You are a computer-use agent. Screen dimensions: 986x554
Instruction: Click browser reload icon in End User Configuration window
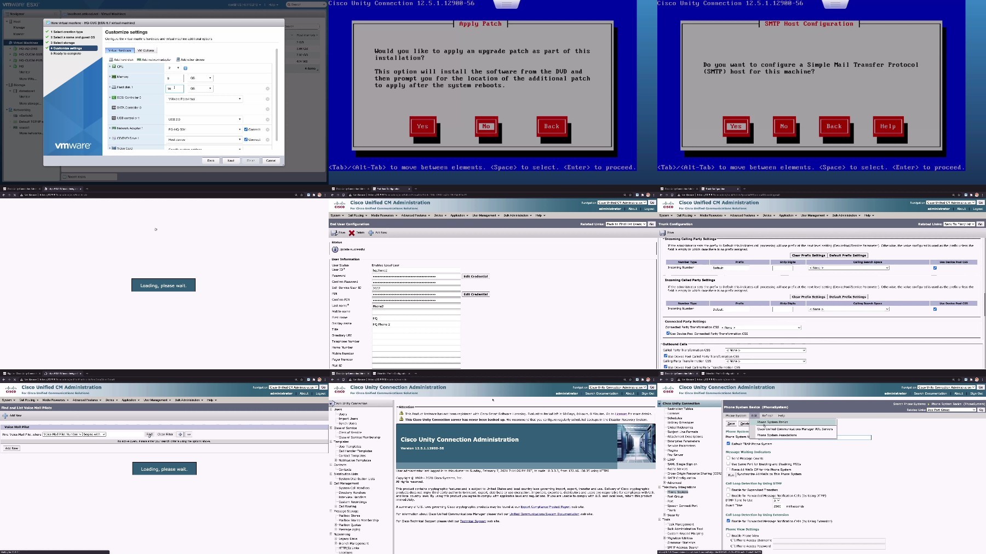pyautogui.click(x=343, y=195)
